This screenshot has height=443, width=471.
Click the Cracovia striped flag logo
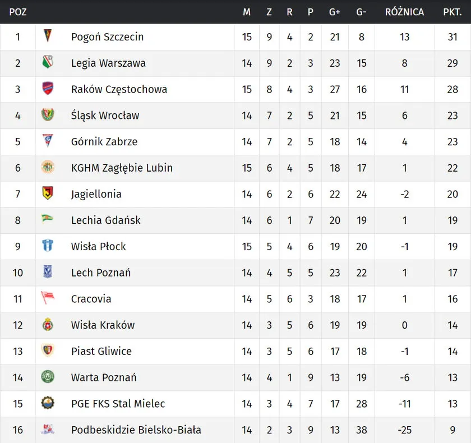point(48,298)
